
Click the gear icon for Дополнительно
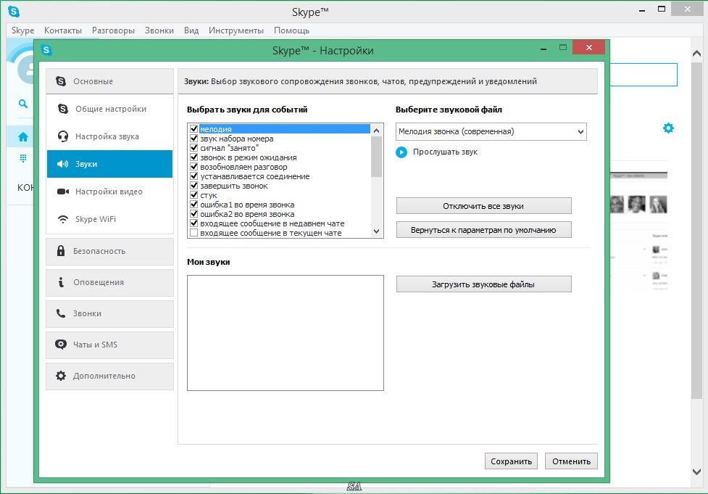pos(61,376)
